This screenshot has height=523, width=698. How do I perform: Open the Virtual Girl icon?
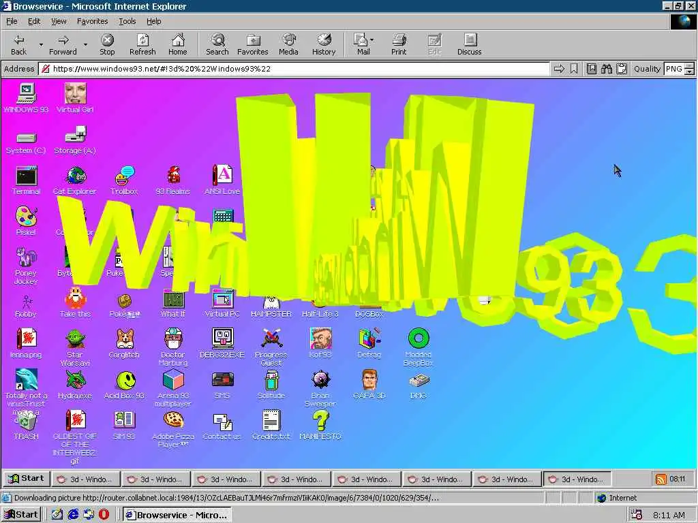[75, 98]
